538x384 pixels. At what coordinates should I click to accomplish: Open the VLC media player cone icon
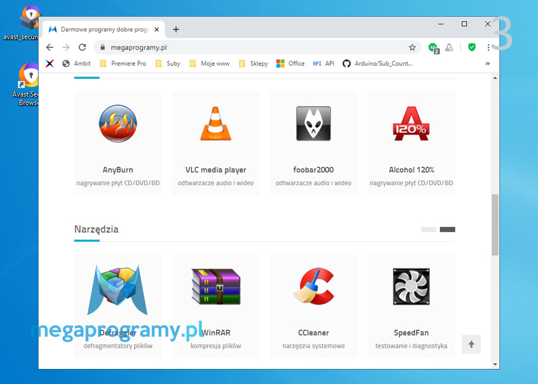coord(216,124)
